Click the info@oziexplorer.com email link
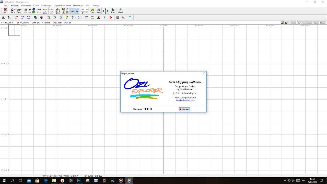327x184 pixels. 185,100
